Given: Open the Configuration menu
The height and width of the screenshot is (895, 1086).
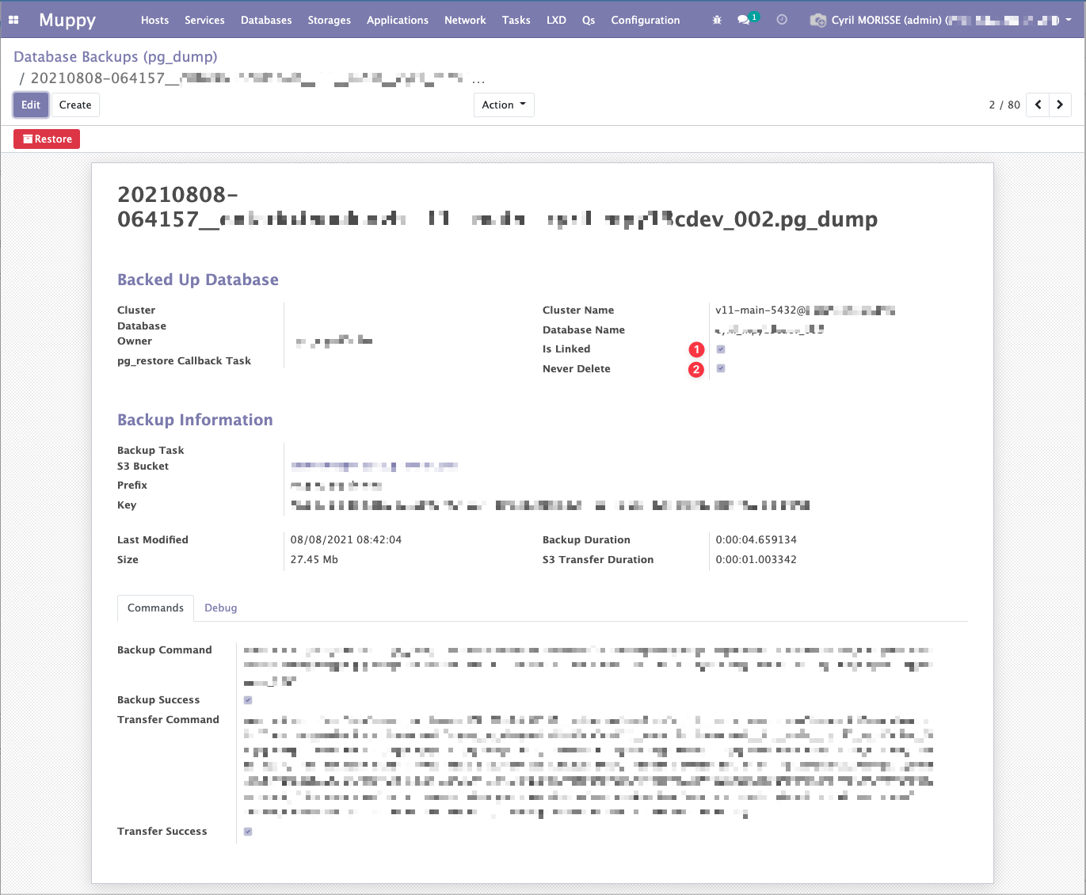Looking at the screenshot, I should pyautogui.click(x=645, y=20).
